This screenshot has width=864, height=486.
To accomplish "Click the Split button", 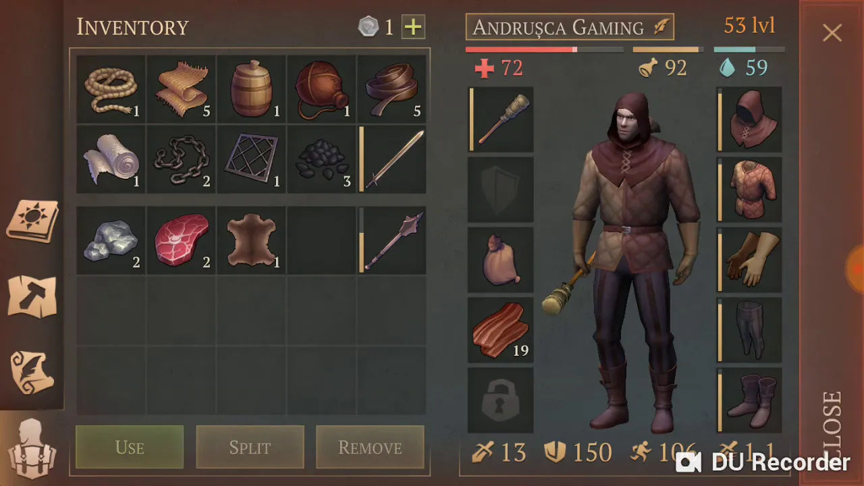I will pyautogui.click(x=250, y=447).
